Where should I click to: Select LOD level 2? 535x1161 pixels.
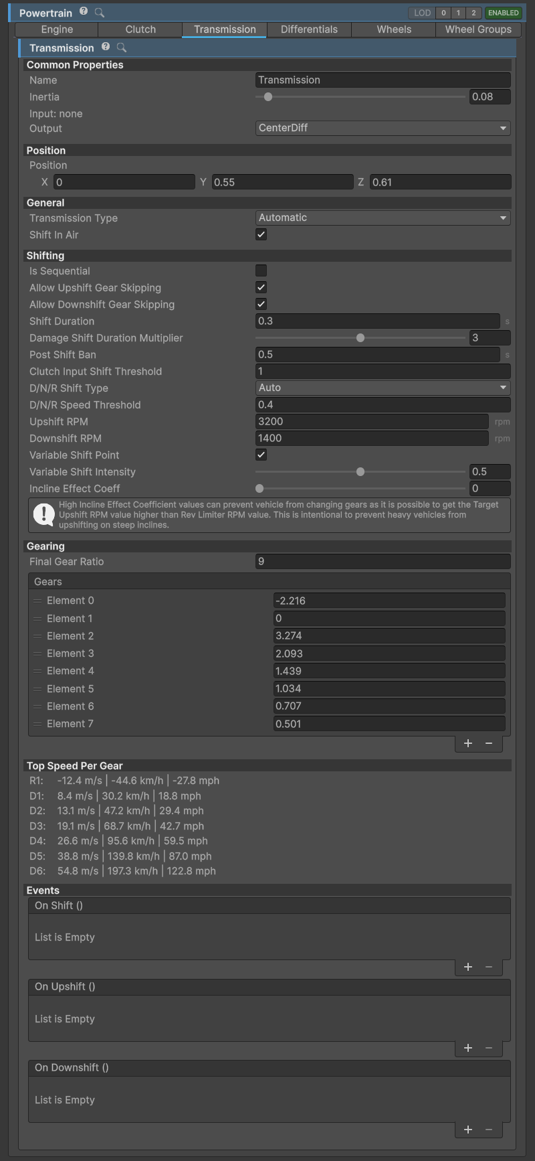click(x=473, y=13)
